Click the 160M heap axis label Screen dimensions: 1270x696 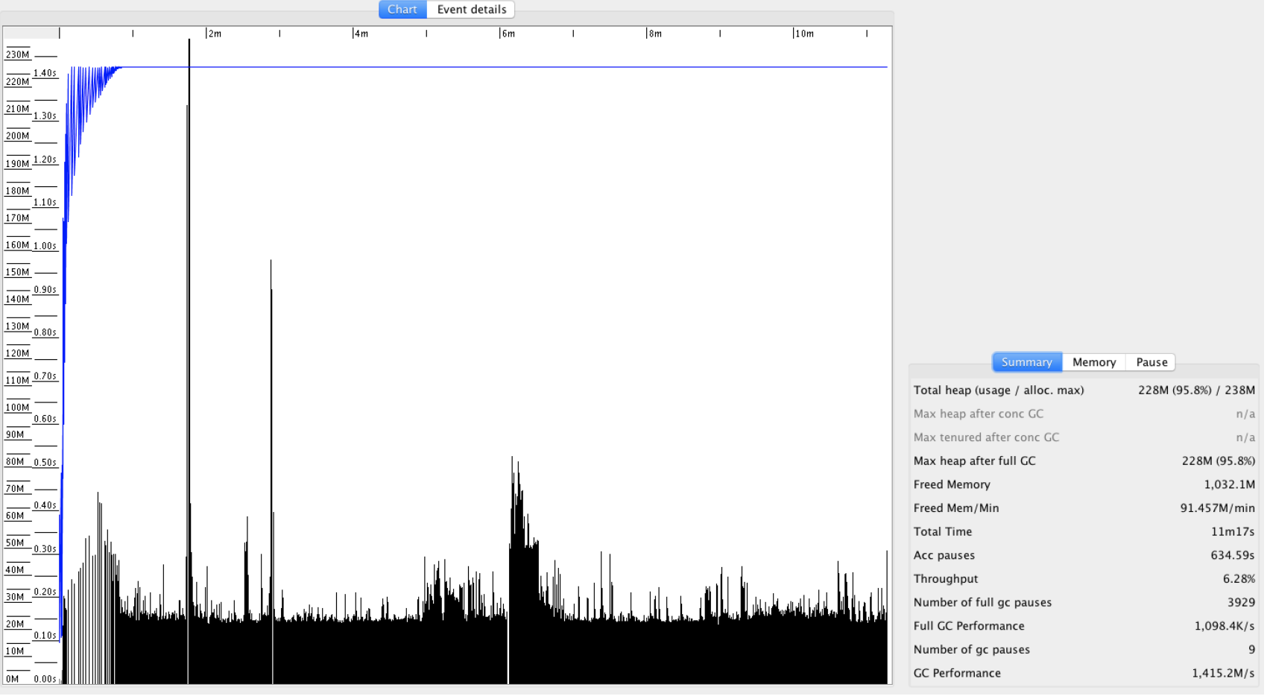pos(18,245)
